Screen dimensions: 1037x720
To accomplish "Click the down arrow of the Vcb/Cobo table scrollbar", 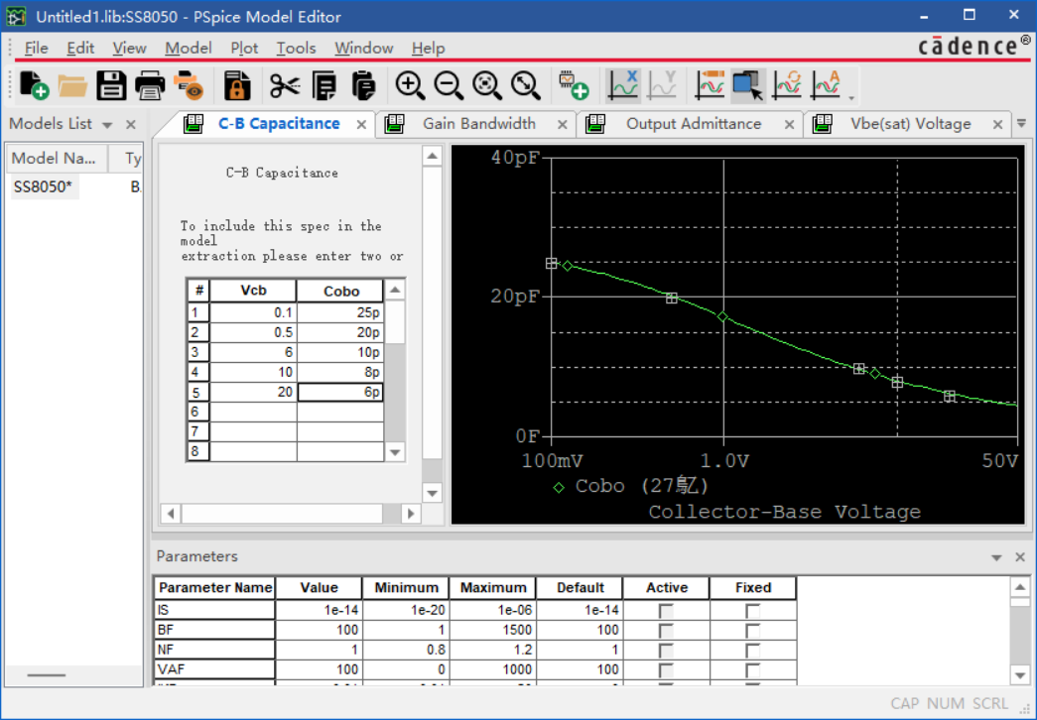I will pos(395,453).
